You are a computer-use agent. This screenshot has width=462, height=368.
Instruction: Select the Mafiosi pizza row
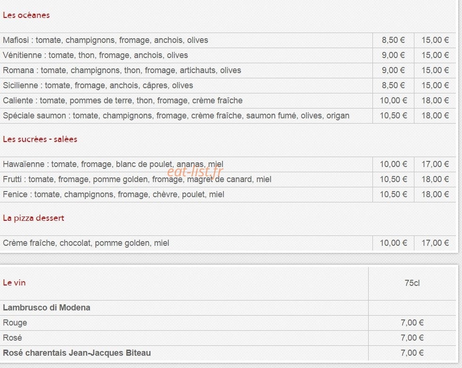click(228, 40)
